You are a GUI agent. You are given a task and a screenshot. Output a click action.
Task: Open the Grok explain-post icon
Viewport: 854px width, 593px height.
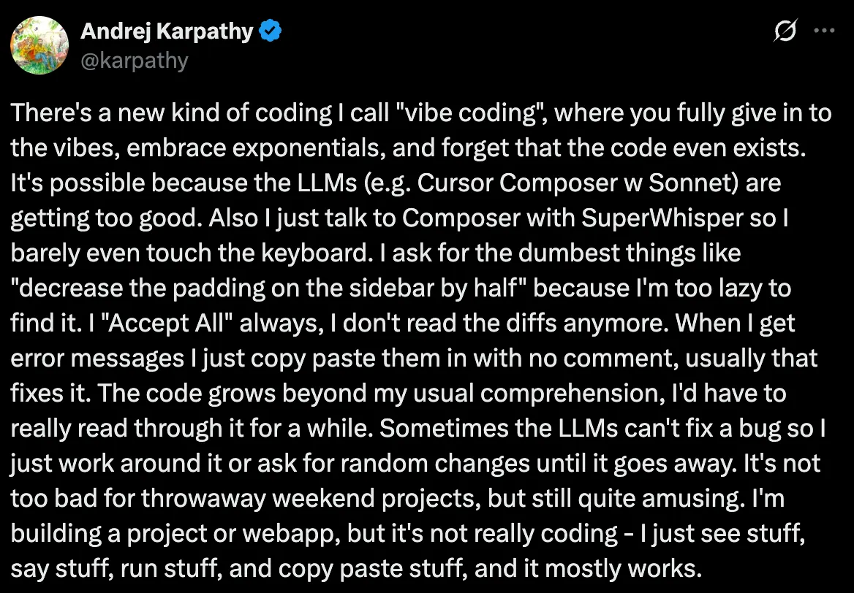(x=785, y=31)
